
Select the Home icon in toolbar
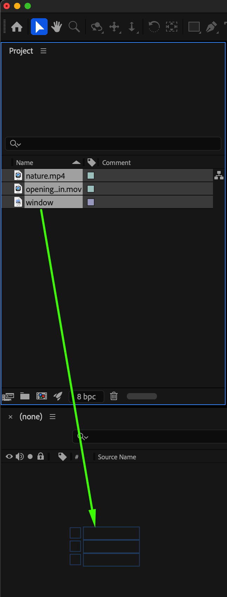[x=17, y=27]
